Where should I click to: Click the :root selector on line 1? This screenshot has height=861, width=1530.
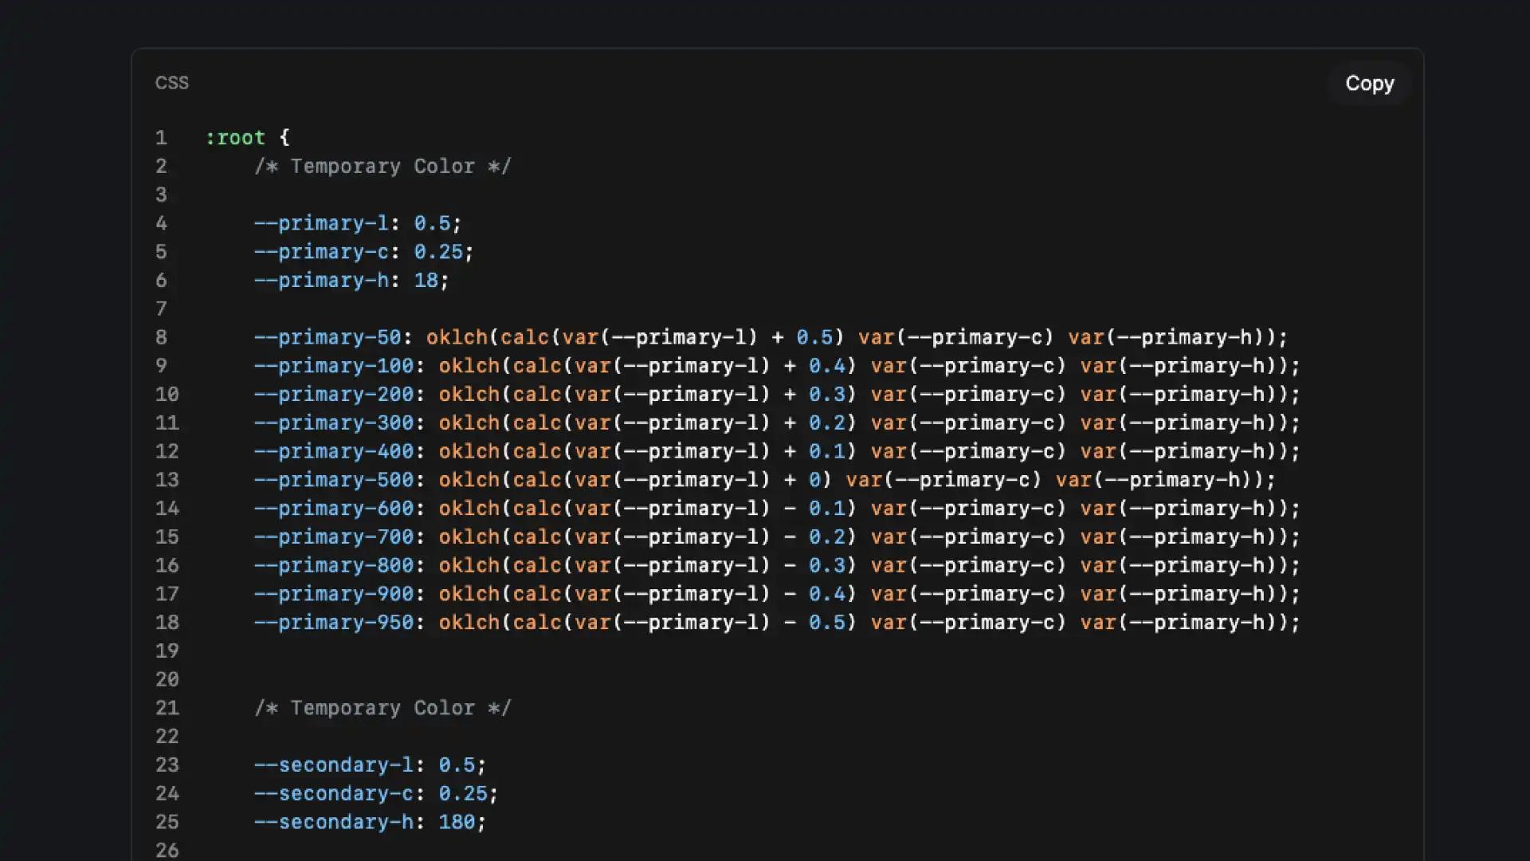click(235, 138)
